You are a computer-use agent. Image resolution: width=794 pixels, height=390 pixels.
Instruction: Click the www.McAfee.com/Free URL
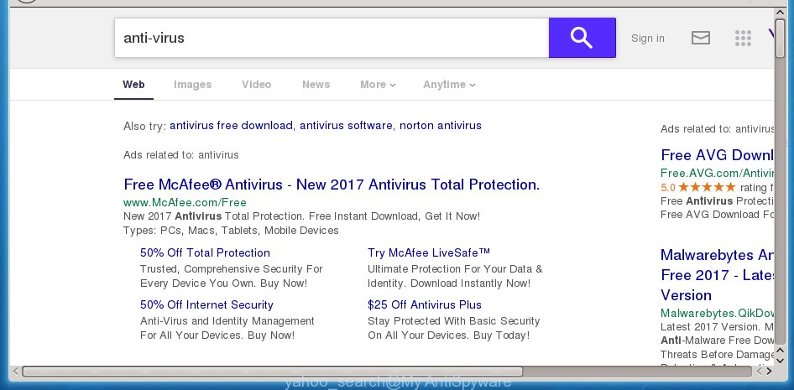[185, 202]
